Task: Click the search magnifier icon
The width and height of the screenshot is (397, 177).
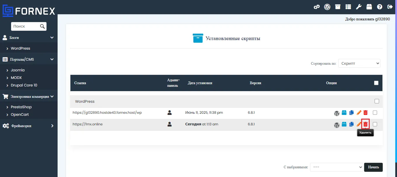Action: (42, 26)
